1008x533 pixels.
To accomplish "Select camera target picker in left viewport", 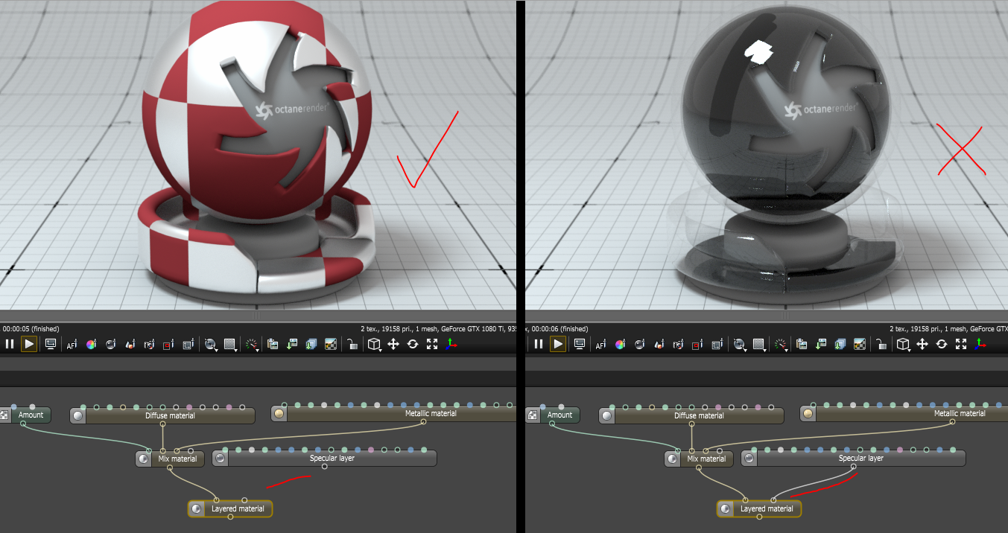I will [149, 344].
